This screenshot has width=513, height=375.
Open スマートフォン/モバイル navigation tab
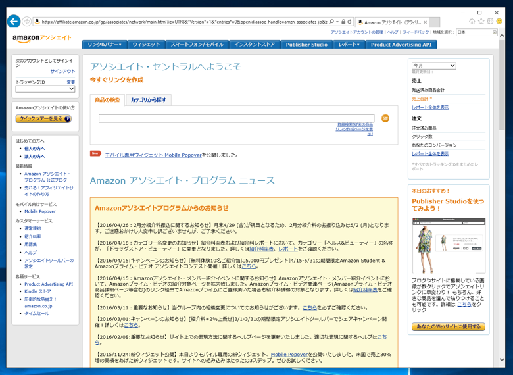tap(197, 45)
